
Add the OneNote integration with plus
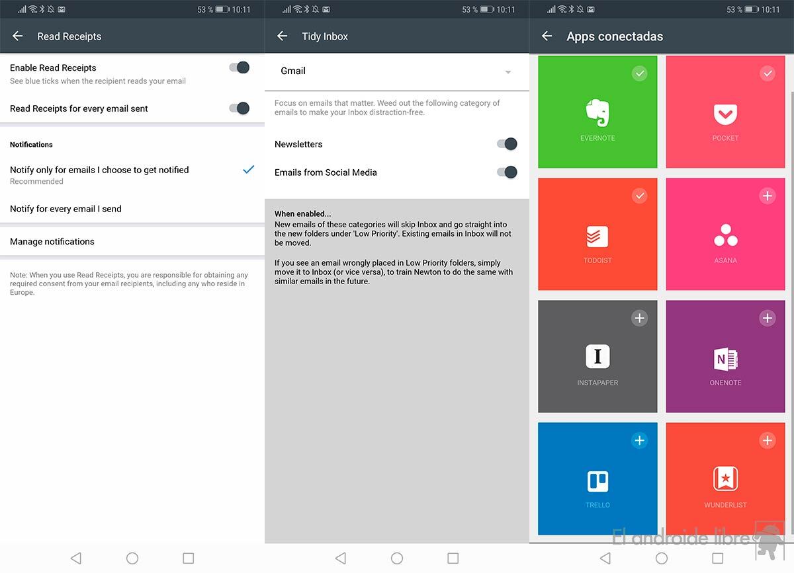point(767,318)
